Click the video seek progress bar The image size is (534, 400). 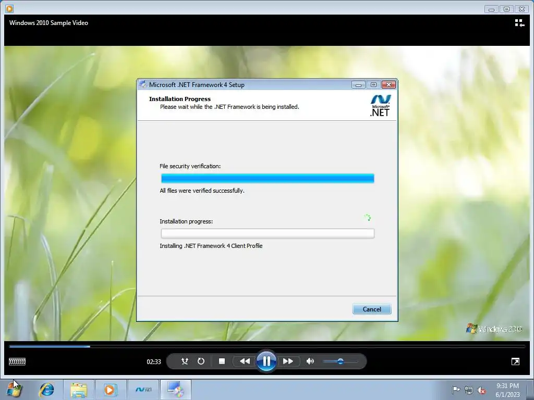[x=267, y=346]
